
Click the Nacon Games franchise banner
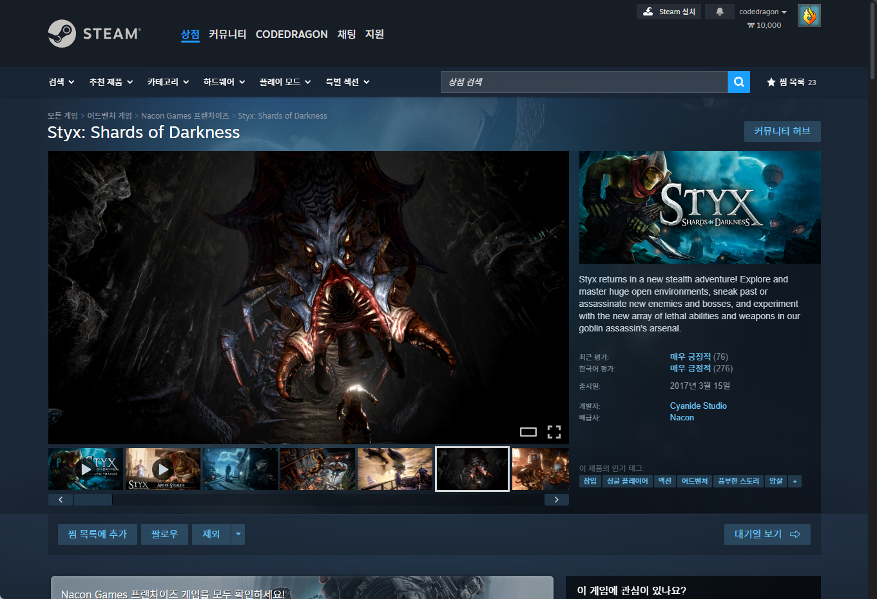[302, 587]
